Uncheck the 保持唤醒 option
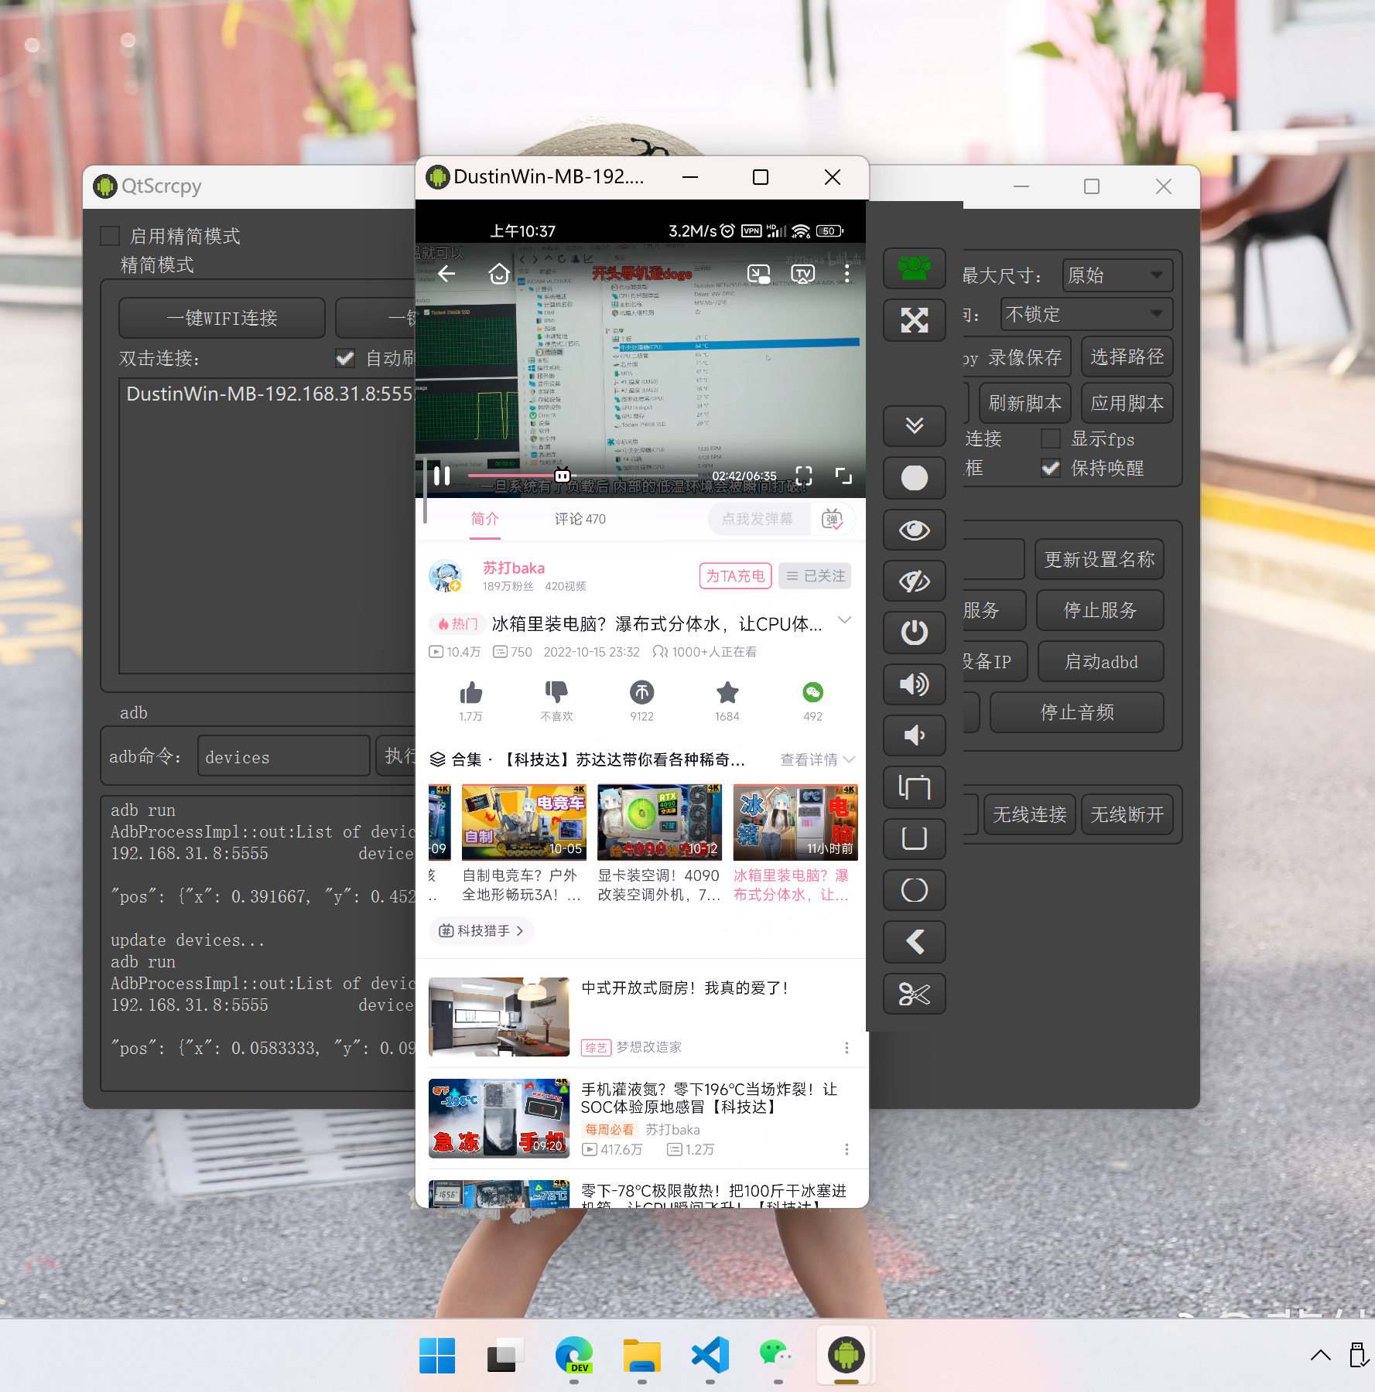The image size is (1375, 1392). [x=1051, y=468]
